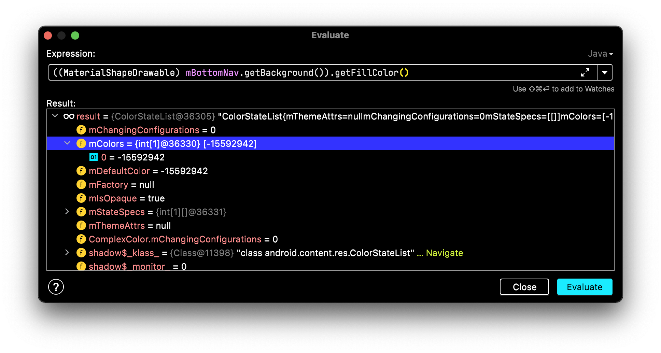Select the mThemeAttrs = null row
Screen dimensions: 661x353
(330, 225)
